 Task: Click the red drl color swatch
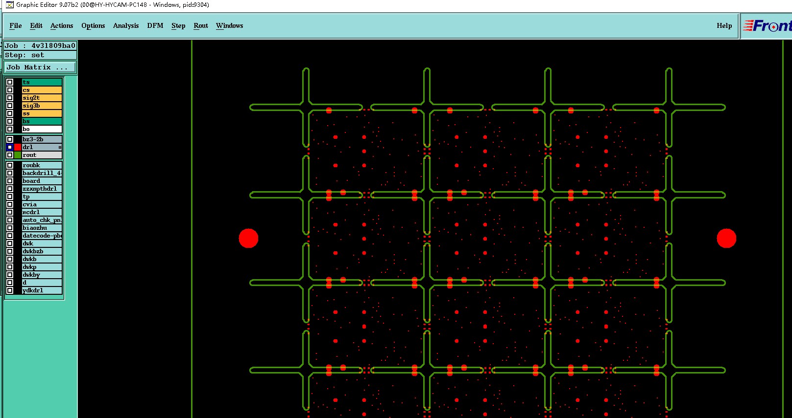pos(18,147)
